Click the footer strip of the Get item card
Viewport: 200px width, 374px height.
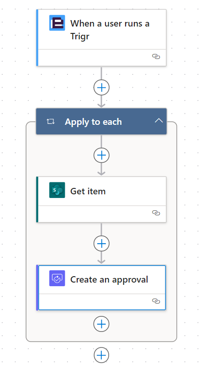102,214
